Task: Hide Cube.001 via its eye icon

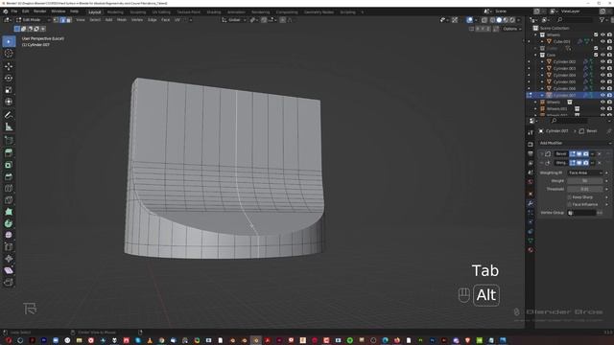Action: [602, 41]
